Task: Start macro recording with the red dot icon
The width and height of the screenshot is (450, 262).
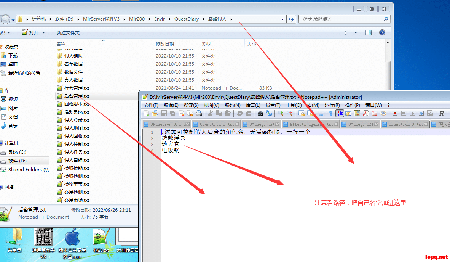Action: click(395, 113)
